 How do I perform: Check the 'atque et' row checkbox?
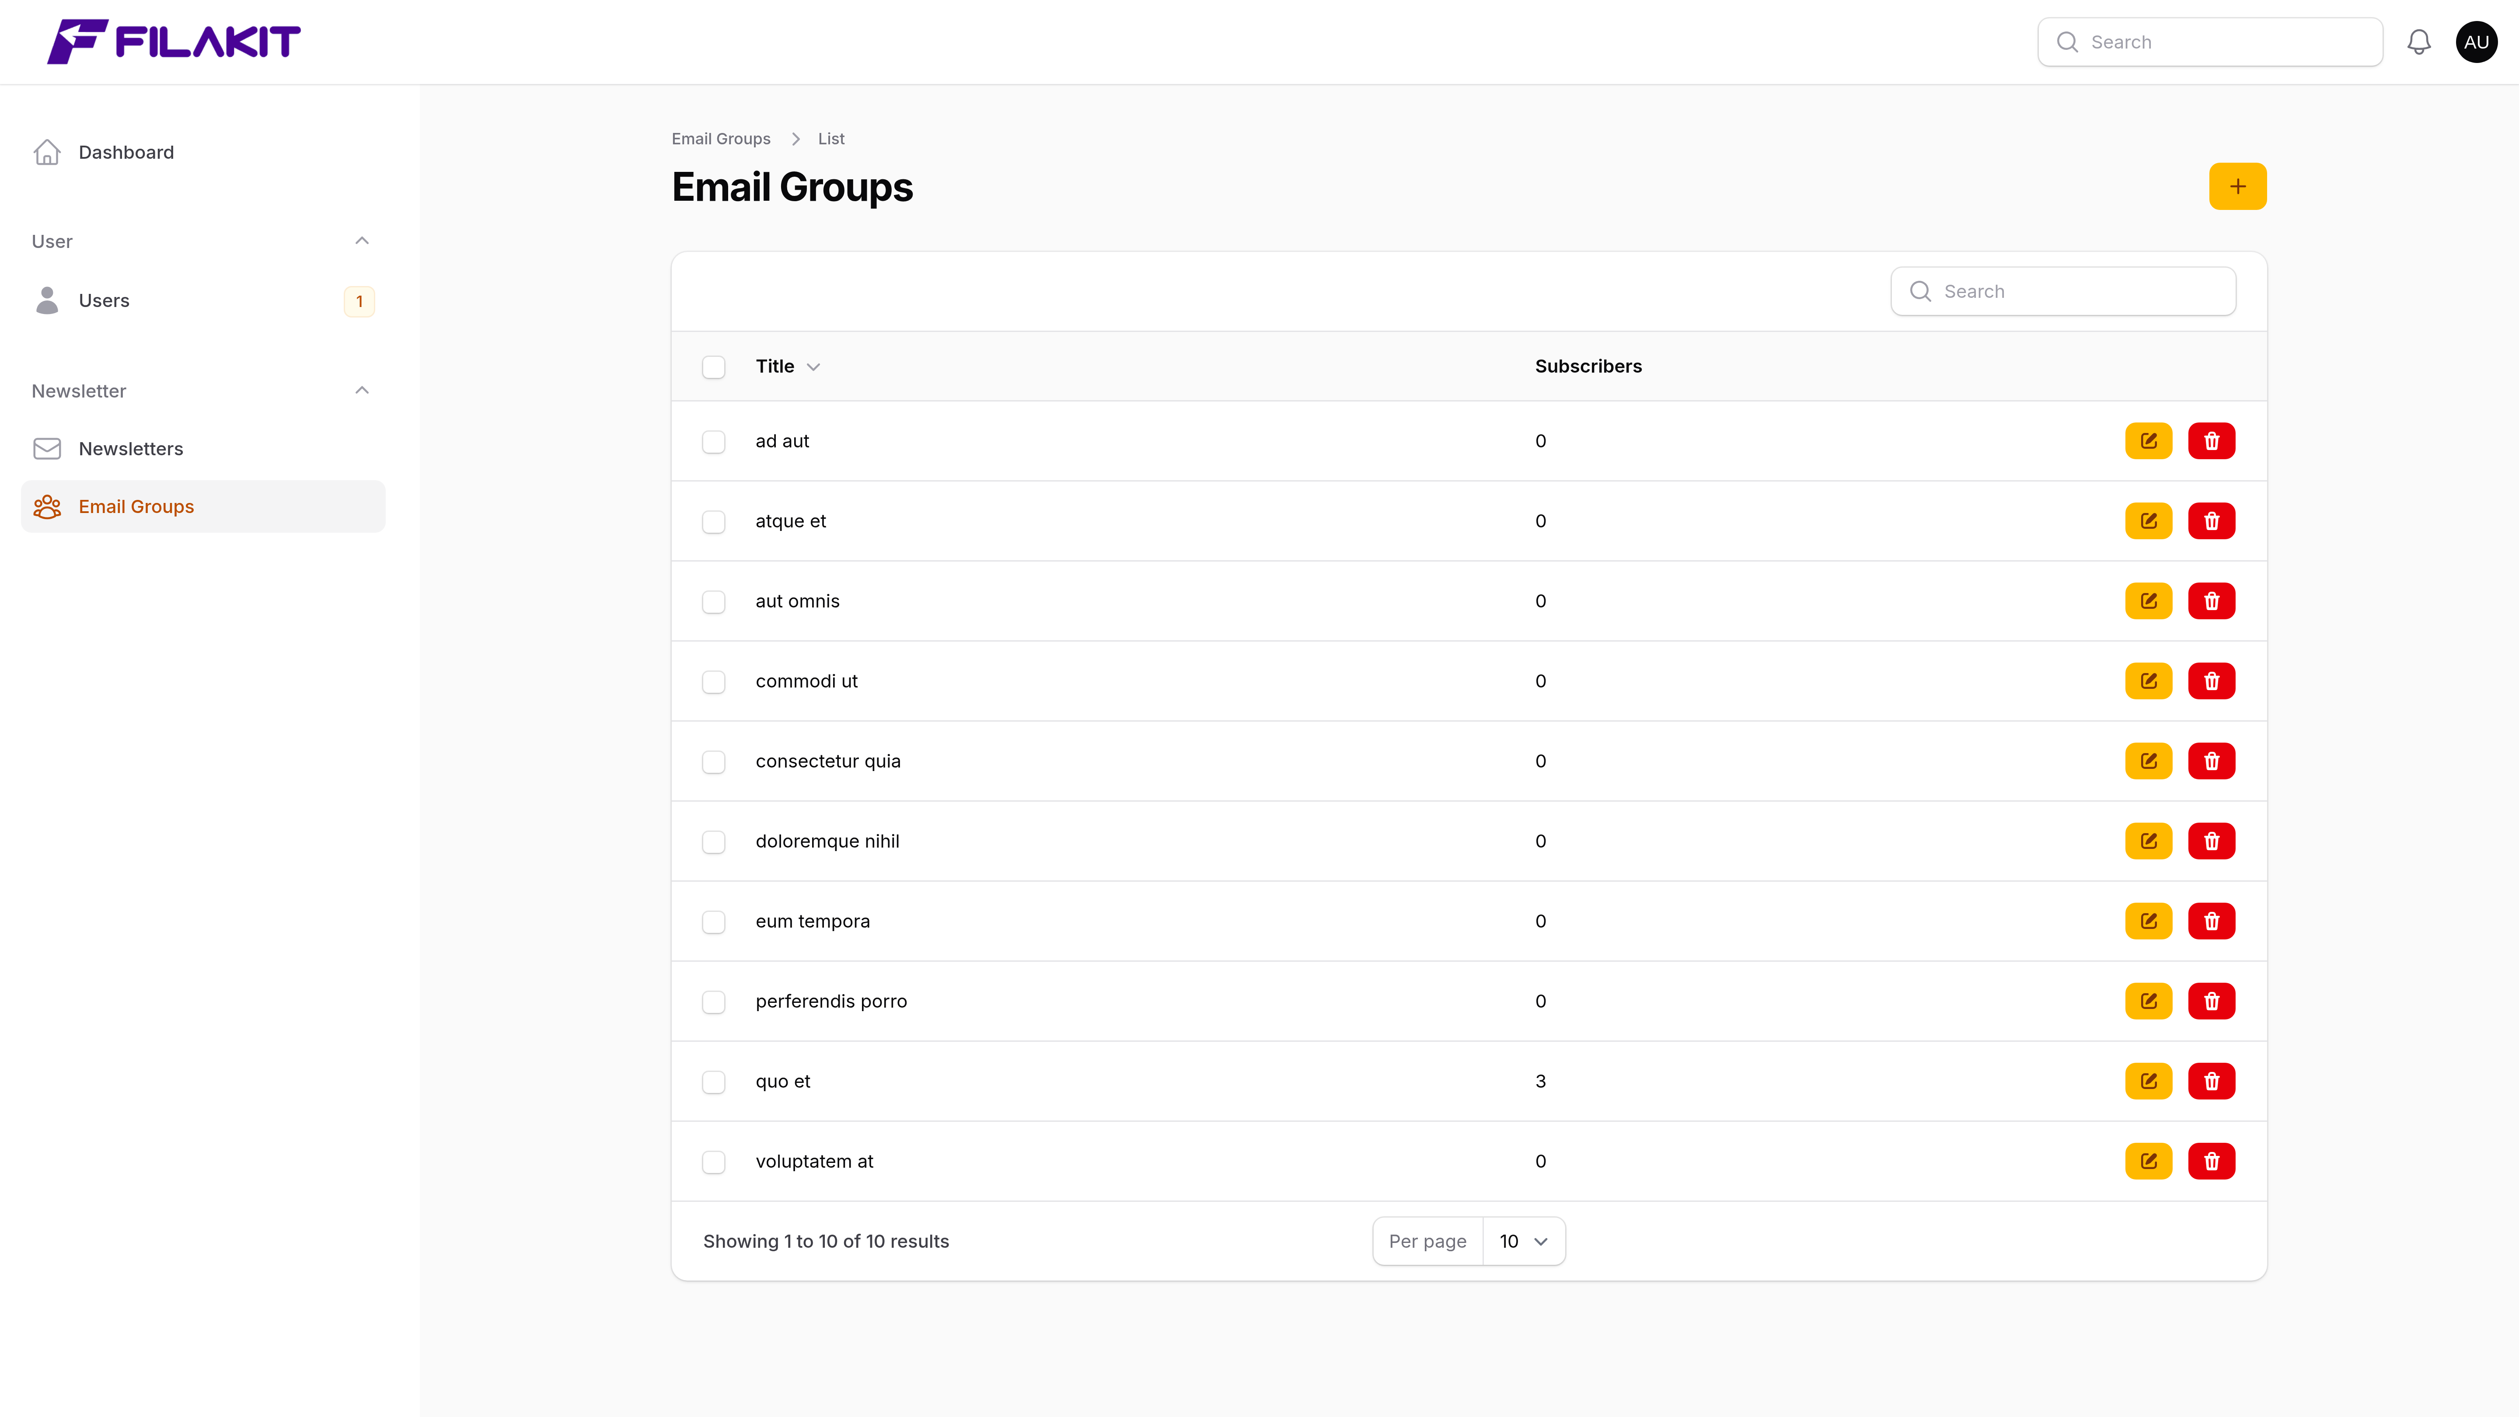pos(714,522)
